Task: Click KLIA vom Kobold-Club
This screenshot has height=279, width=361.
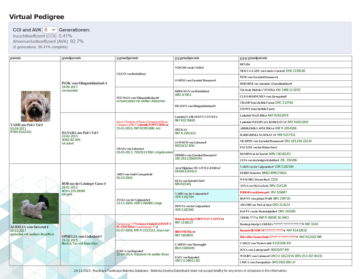Action: click(190, 181)
